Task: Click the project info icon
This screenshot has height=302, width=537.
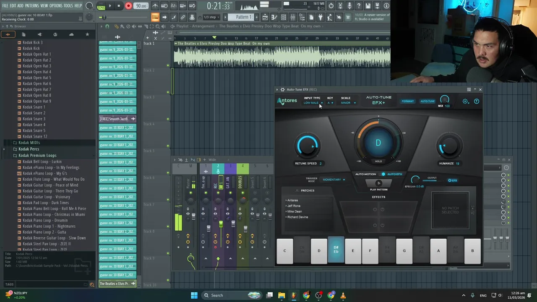Action: pos(386,6)
